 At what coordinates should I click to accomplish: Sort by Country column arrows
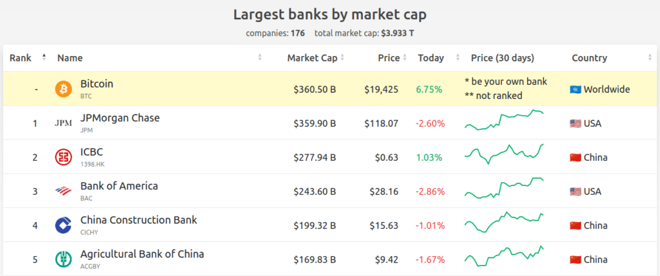click(650, 58)
